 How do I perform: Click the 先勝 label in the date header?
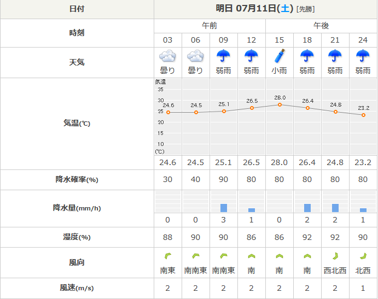point(305,9)
